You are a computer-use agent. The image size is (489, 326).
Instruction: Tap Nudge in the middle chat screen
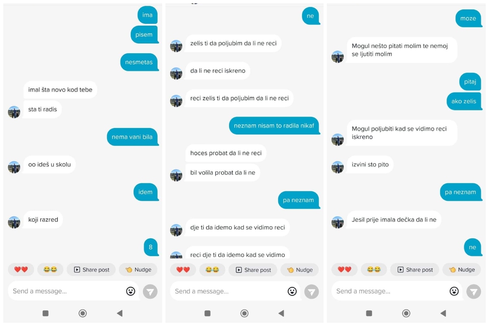300,269
